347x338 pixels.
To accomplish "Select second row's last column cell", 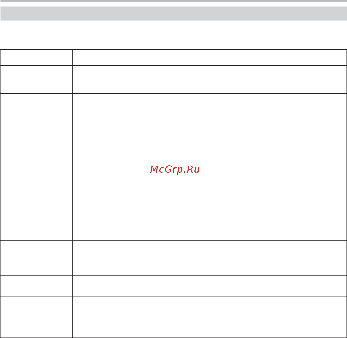I will (x=283, y=80).
